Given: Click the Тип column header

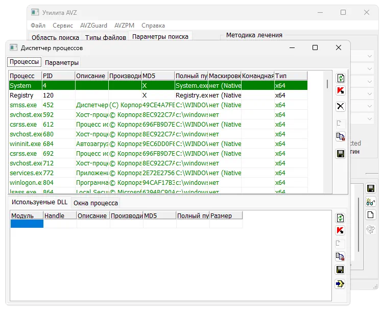Looking at the screenshot, I should pos(291,76).
